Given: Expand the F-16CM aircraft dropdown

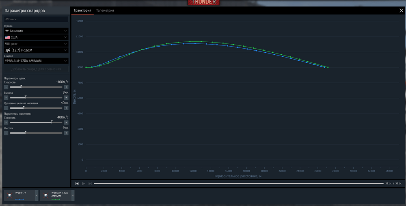Looking at the screenshot, I should [36, 50].
